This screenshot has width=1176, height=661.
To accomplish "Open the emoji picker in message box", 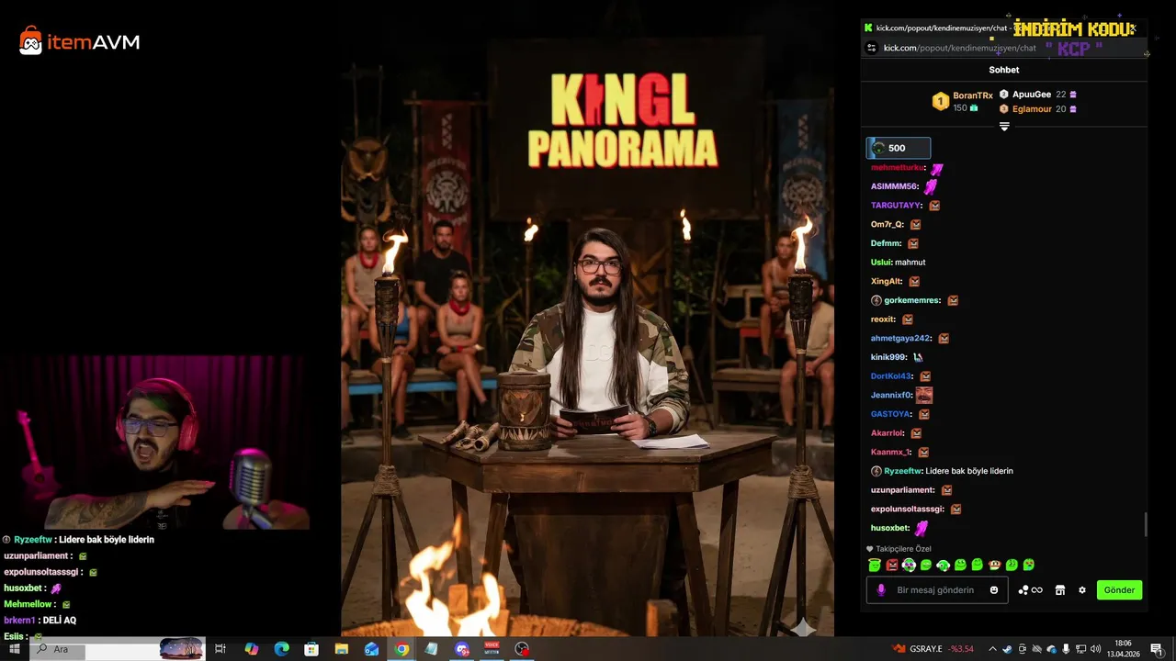I will coord(994,590).
